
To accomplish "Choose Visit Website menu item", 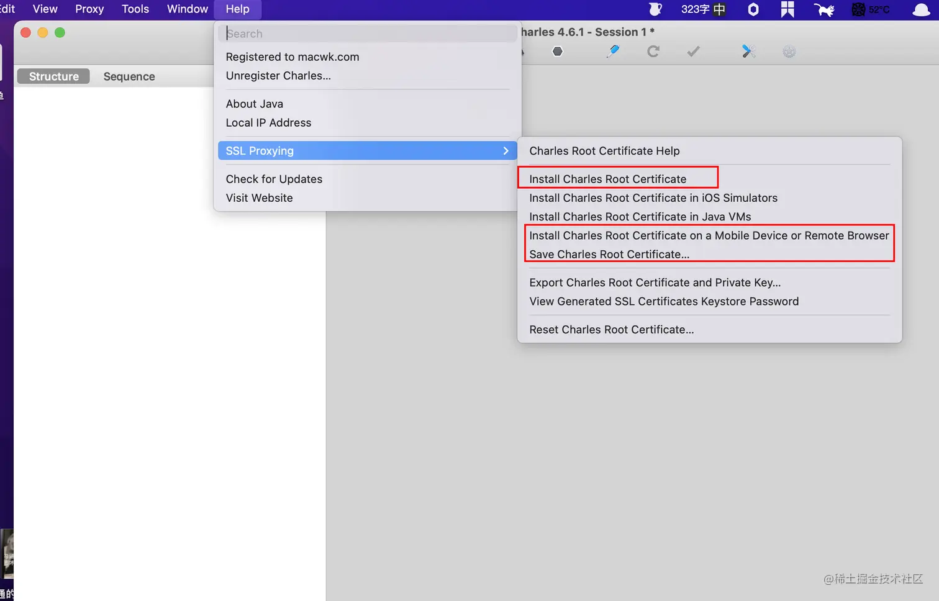I will pyautogui.click(x=368, y=198).
